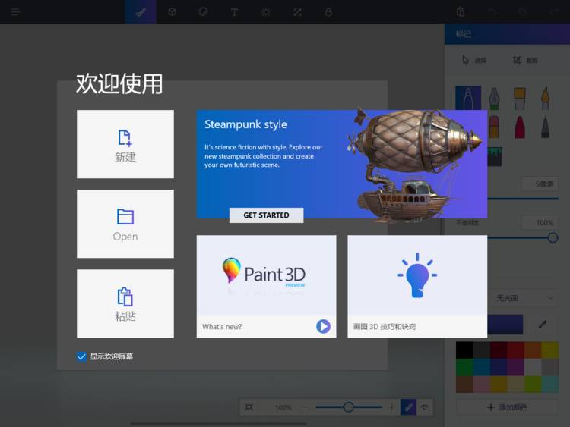
Task: Click the thickness slider track
Action: point(522,199)
